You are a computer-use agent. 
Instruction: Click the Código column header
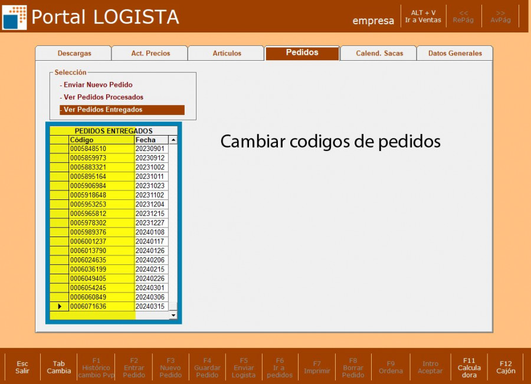coord(100,140)
